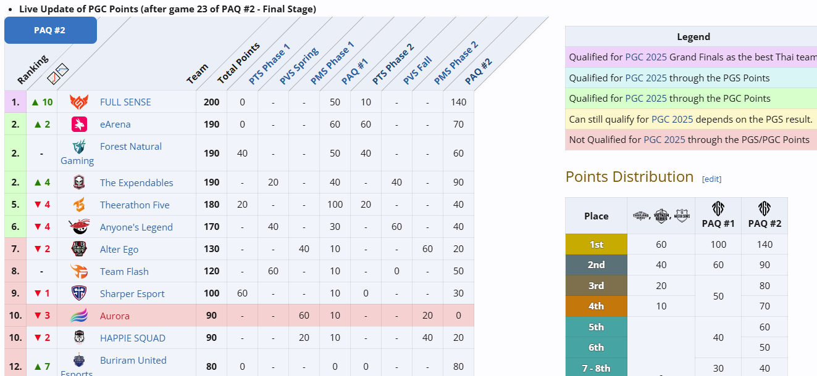Image resolution: width=817 pixels, height=376 pixels.
Task: Select the gold 1st place cell
Action: click(596, 245)
